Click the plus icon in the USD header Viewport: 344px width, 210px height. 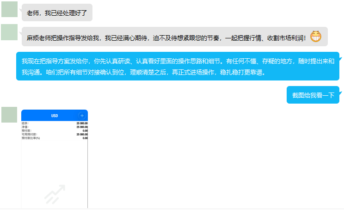click(x=82, y=116)
